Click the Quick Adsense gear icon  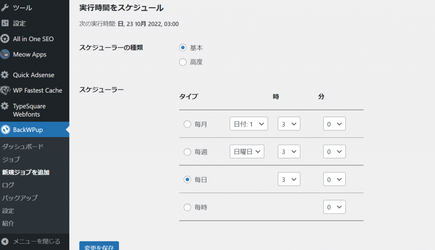[5, 75]
